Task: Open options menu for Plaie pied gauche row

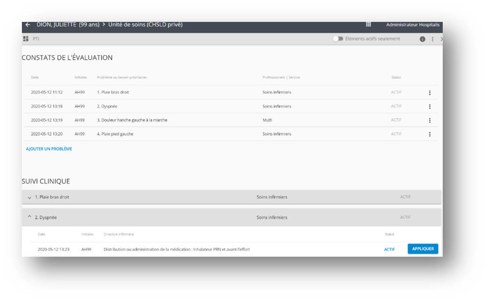Action: (x=429, y=134)
